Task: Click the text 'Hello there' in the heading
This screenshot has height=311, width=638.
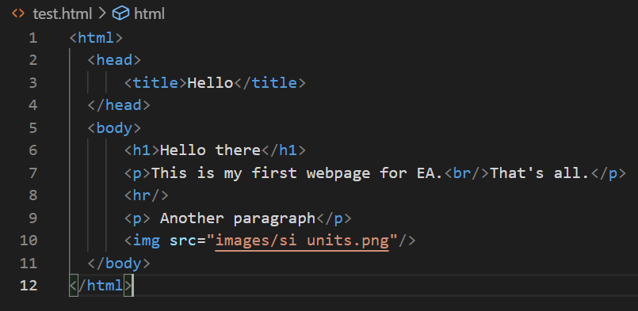Action: [x=210, y=150]
